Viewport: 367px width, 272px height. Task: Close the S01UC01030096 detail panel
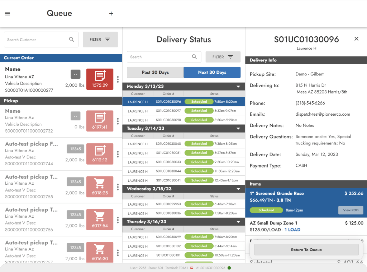click(356, 39)
